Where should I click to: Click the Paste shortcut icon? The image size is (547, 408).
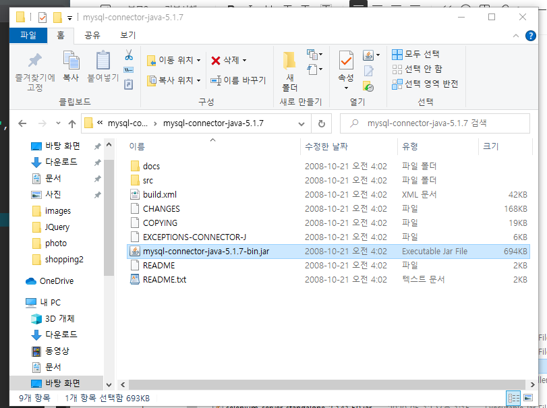tap(129, 84)
